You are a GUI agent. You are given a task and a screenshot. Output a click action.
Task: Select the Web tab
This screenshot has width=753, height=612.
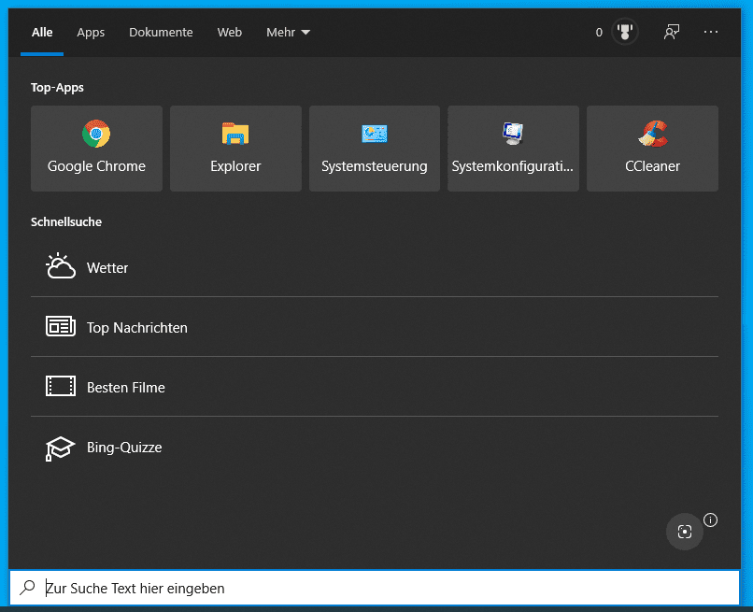[230, 32]
